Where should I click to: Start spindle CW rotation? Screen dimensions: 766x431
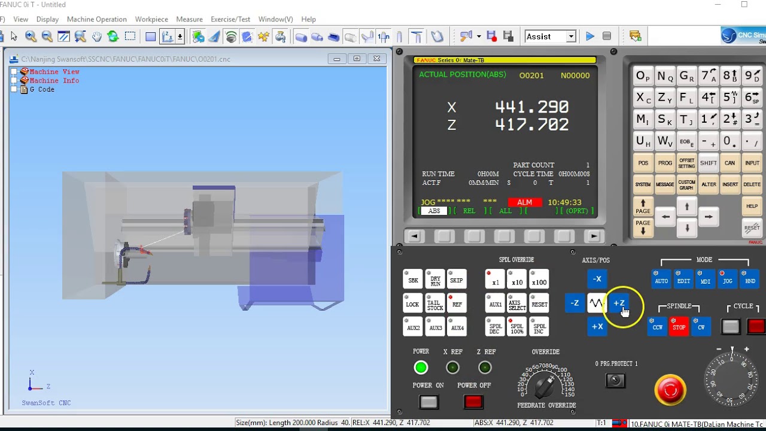pos(701,327)
